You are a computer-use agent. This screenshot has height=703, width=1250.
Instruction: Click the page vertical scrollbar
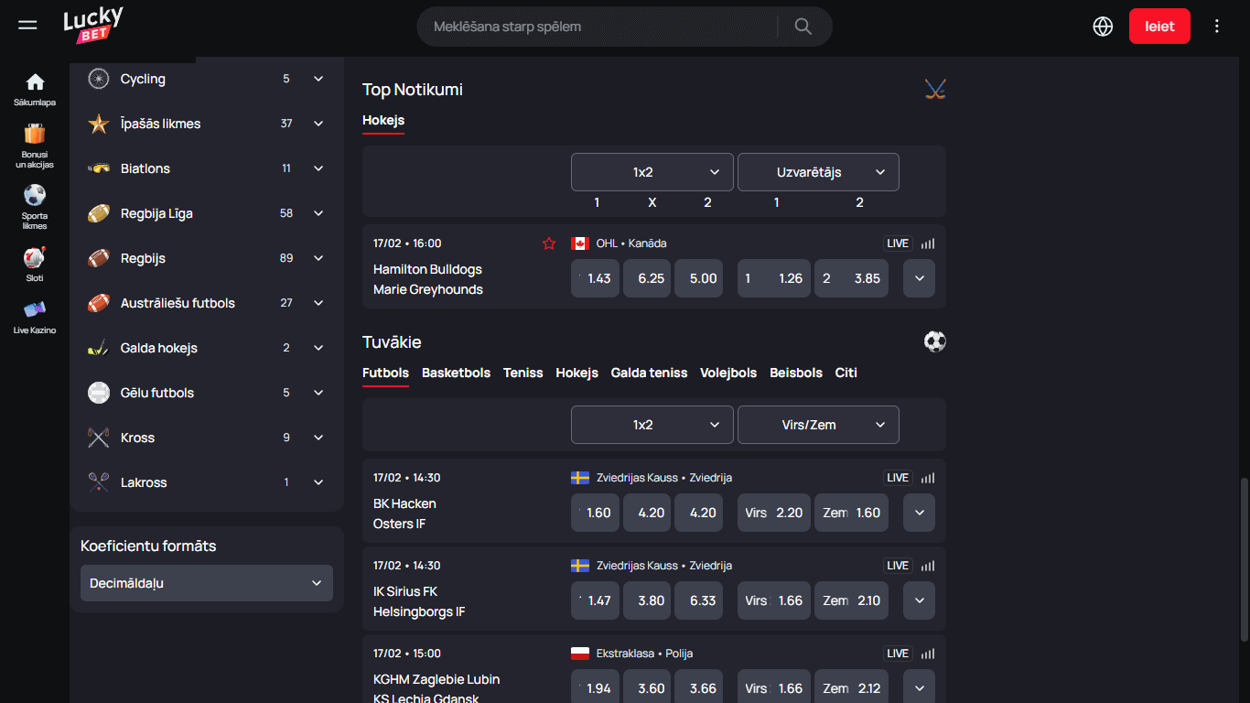pyautogui.click(x=1244, y=558)
